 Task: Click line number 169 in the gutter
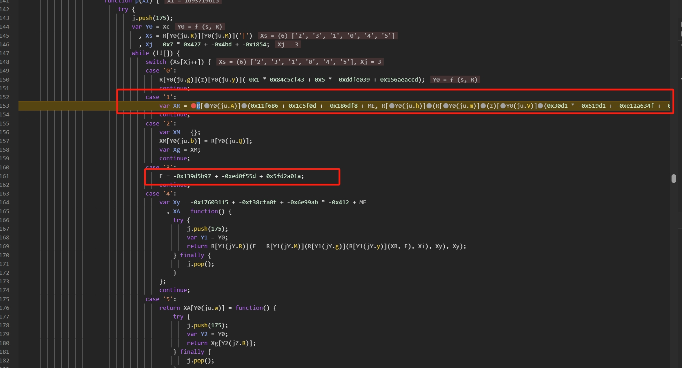click(5, 246)
